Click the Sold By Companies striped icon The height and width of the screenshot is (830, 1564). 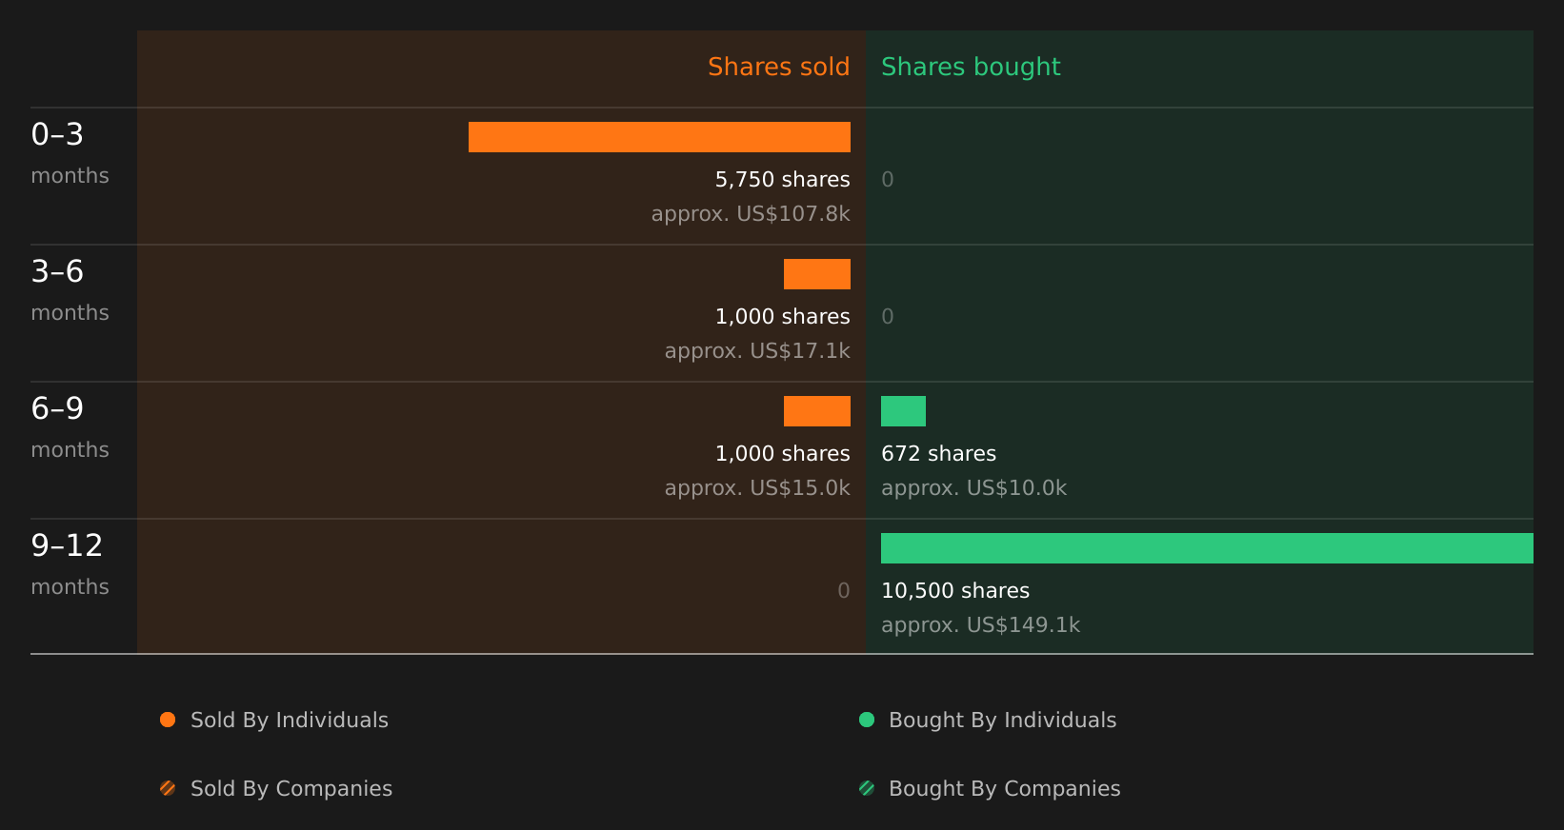pos(168,788)
